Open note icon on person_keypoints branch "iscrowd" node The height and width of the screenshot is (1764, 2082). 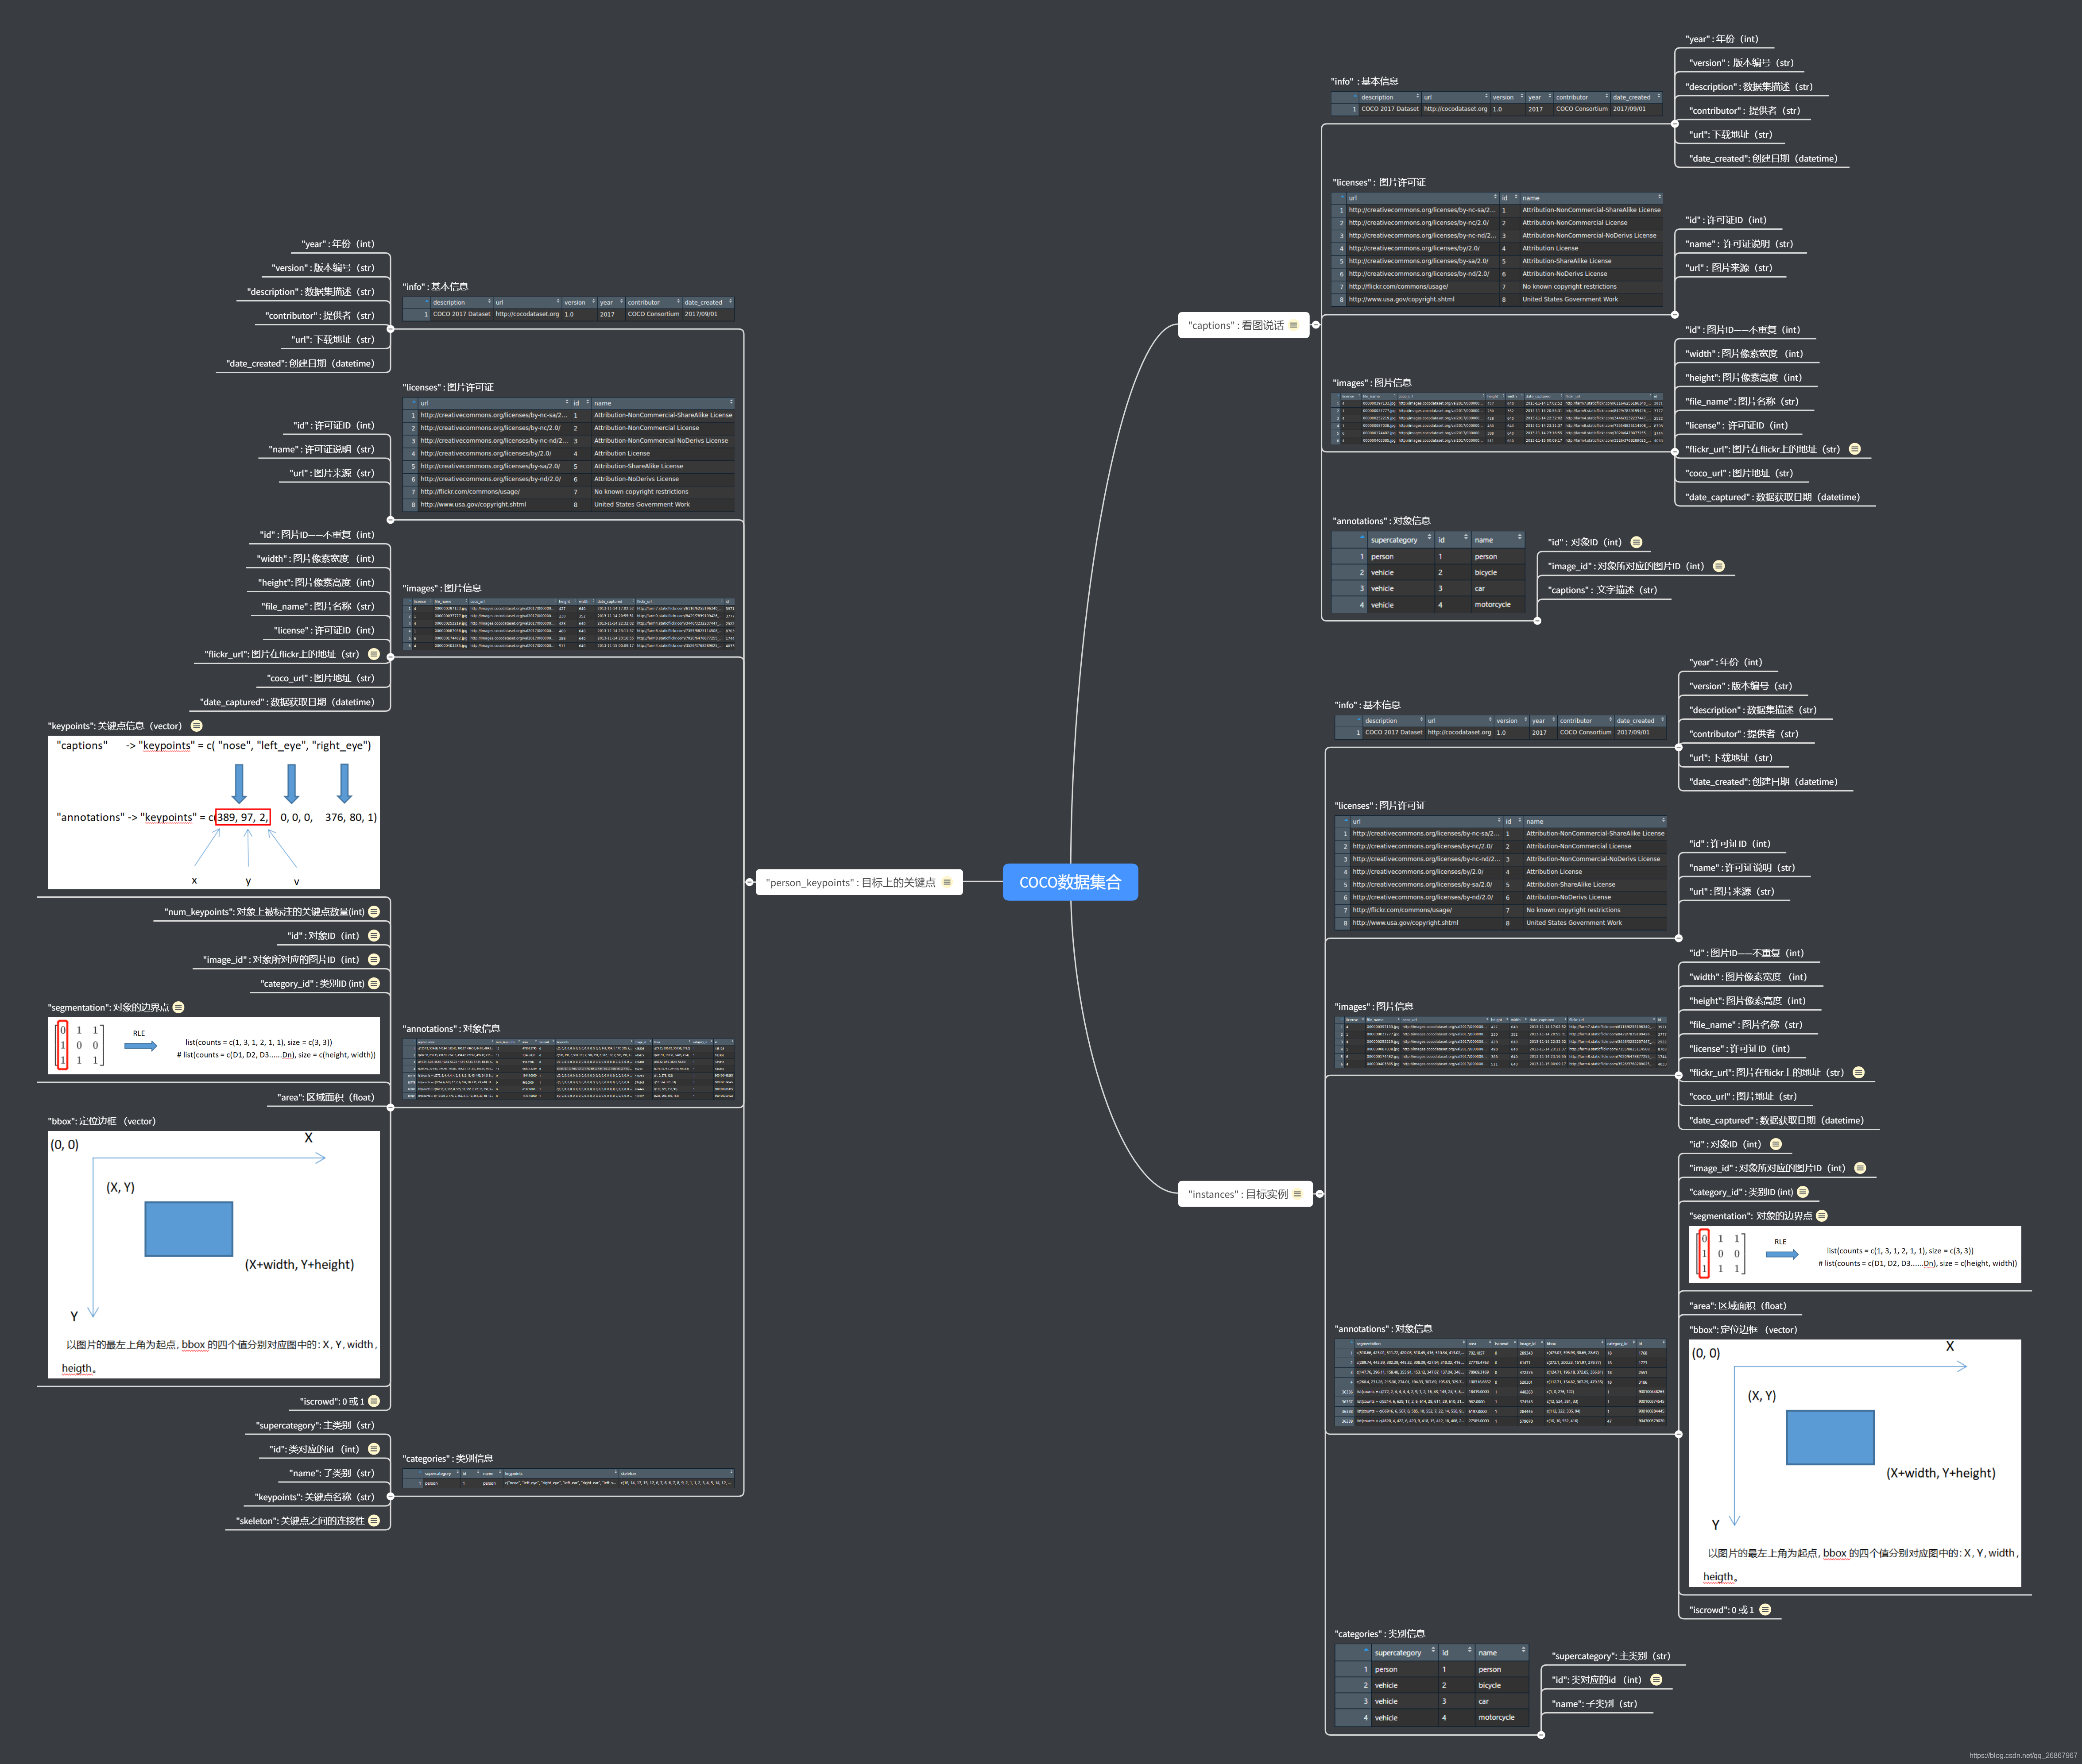tap(374, 1401)
